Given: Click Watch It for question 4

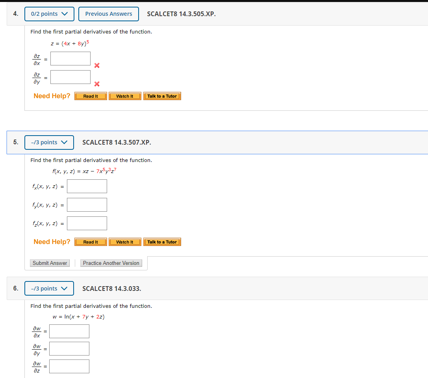Looking at the screenshot, I should coord(124,96).
